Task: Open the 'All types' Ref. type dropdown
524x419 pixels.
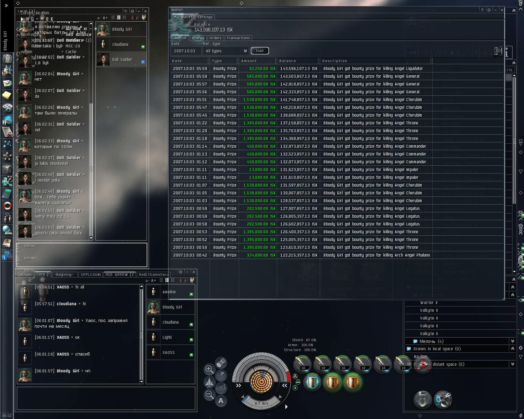Action: pos(226,51)
